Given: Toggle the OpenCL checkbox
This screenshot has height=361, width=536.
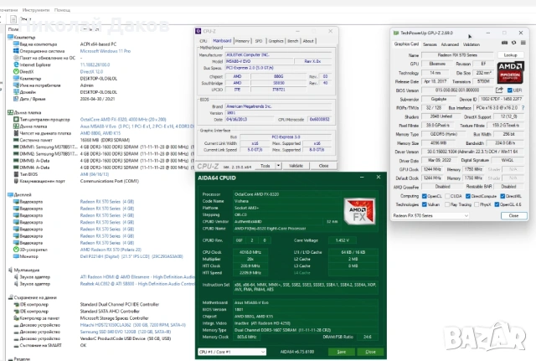Looking at the screenshot, I should (x=425, y=196).
